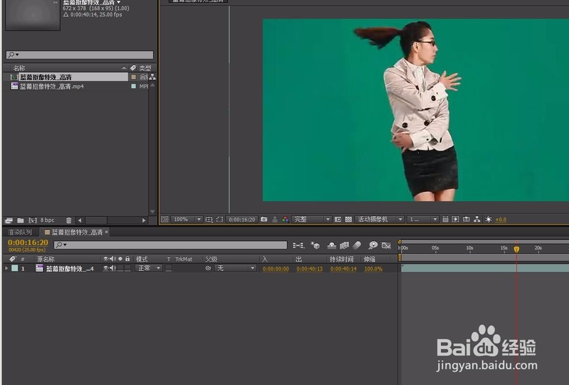The height and width of the screenshot is (385, 569).
Task: Click layer 1 label color swatch
Action: [x=15, y=268]
